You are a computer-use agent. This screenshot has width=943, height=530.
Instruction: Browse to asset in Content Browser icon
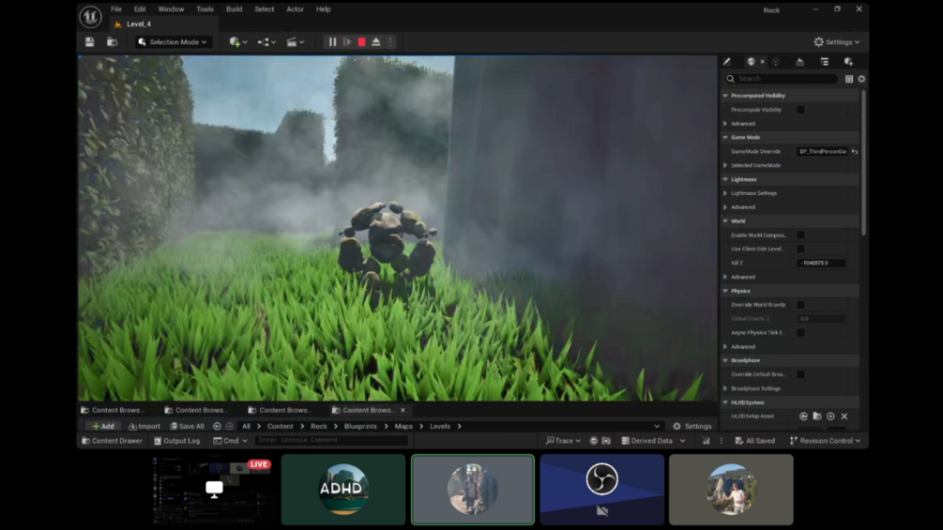[112, 42]
